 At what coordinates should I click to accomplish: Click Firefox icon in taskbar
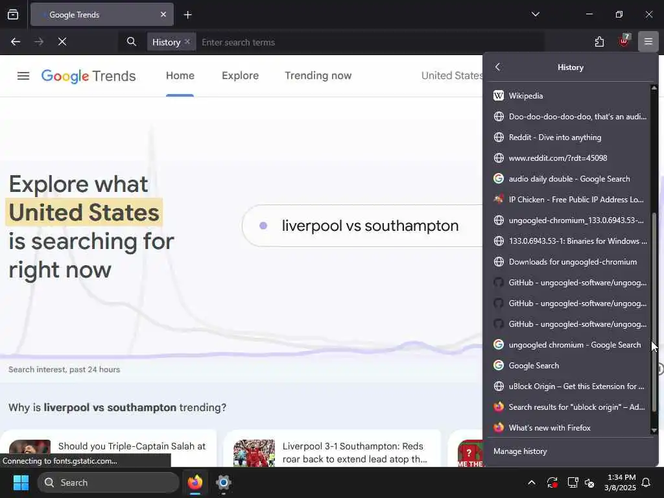[x=195, y=482]
